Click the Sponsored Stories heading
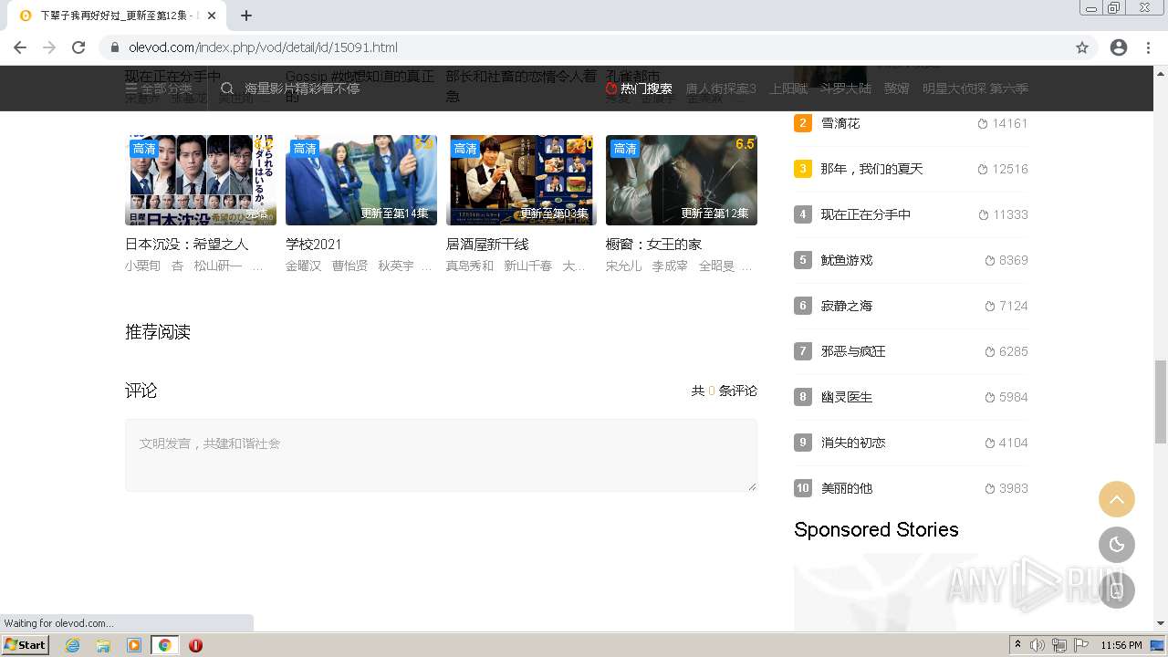 [876, 530]
